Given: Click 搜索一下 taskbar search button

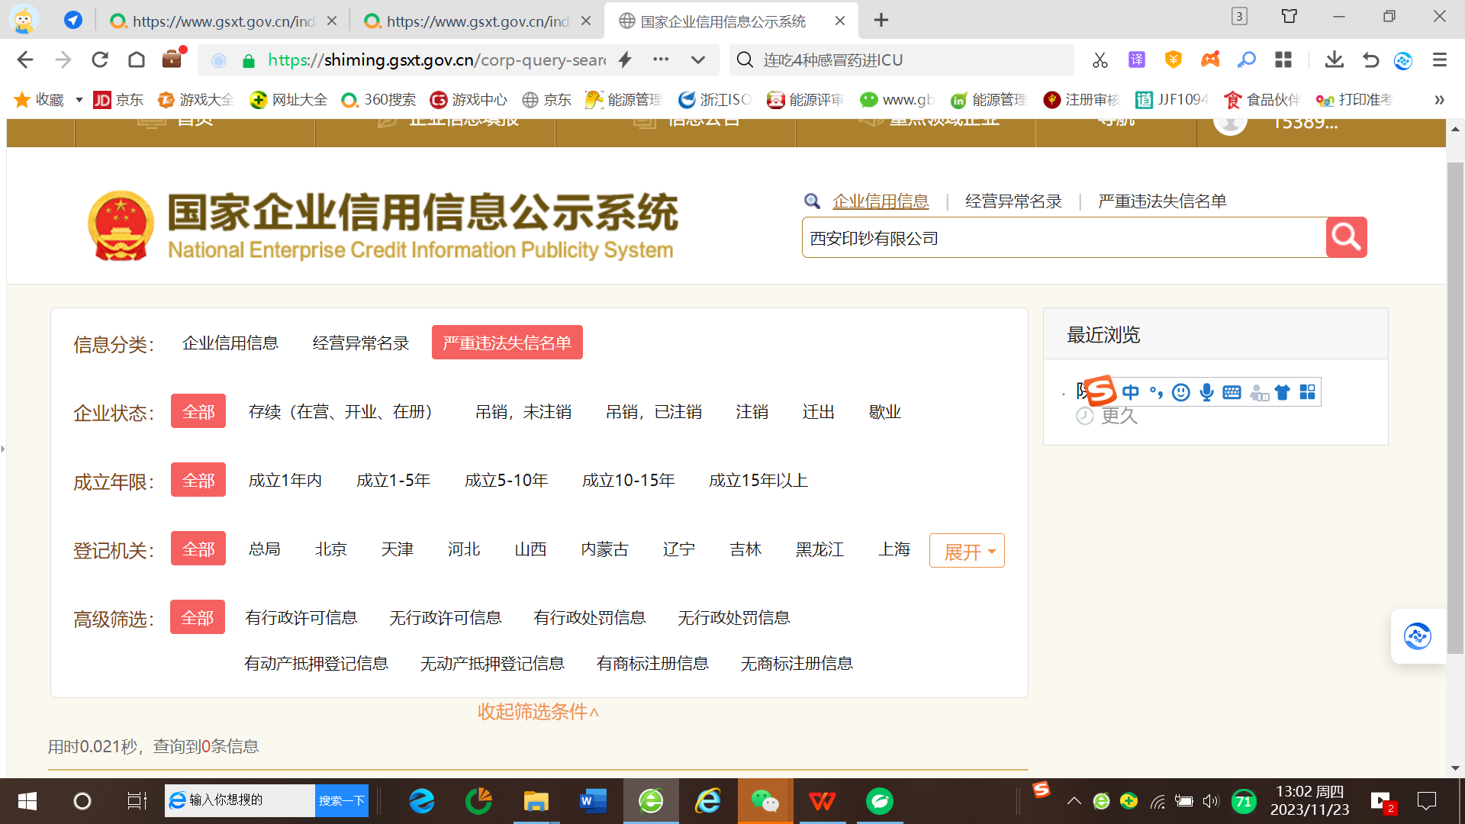Looking at the screenshot, I should [342, 800].
